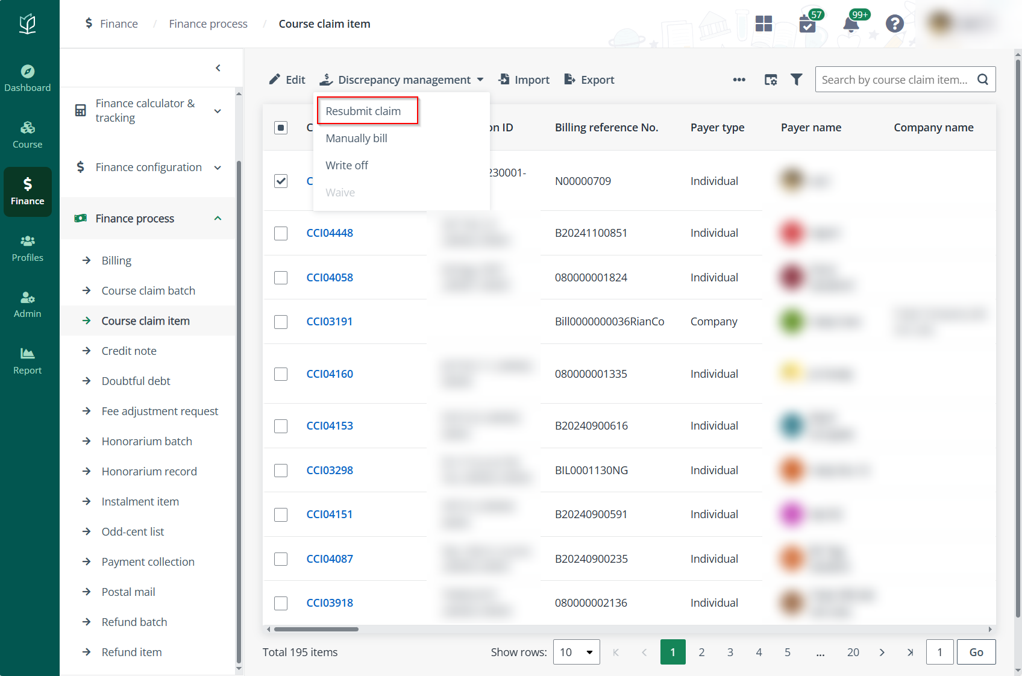Open the more actions ellipsis

point(739,80)
